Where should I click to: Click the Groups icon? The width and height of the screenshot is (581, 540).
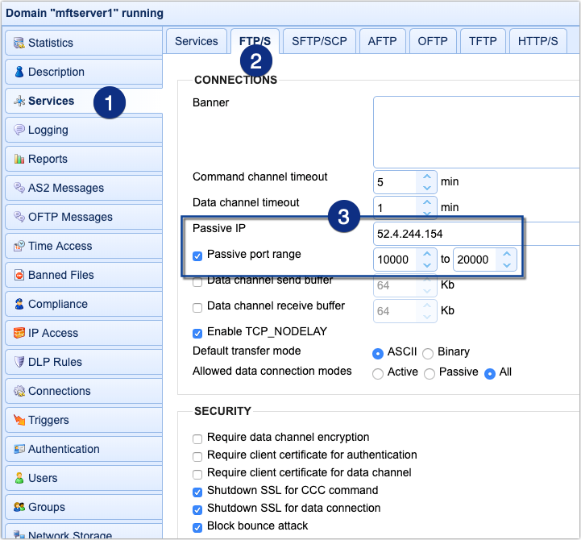(x=19, y=507)
